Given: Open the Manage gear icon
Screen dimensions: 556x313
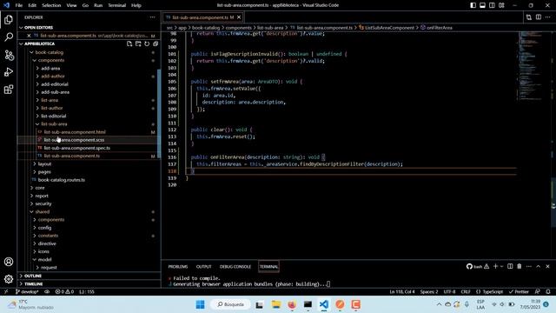Looking at the screenshot, I should (9, 279).
